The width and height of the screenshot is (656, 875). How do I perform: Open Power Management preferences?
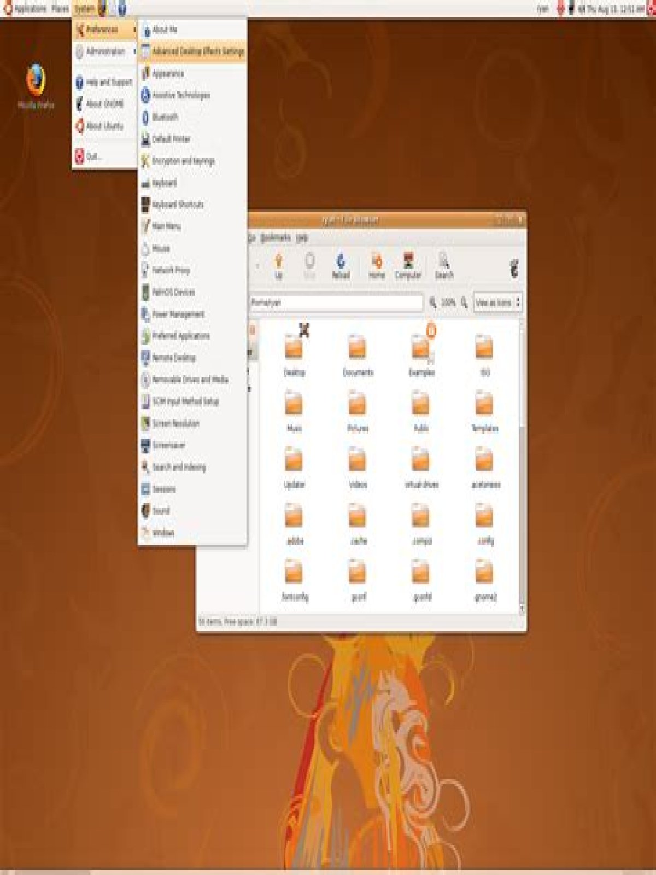point(192,314)
